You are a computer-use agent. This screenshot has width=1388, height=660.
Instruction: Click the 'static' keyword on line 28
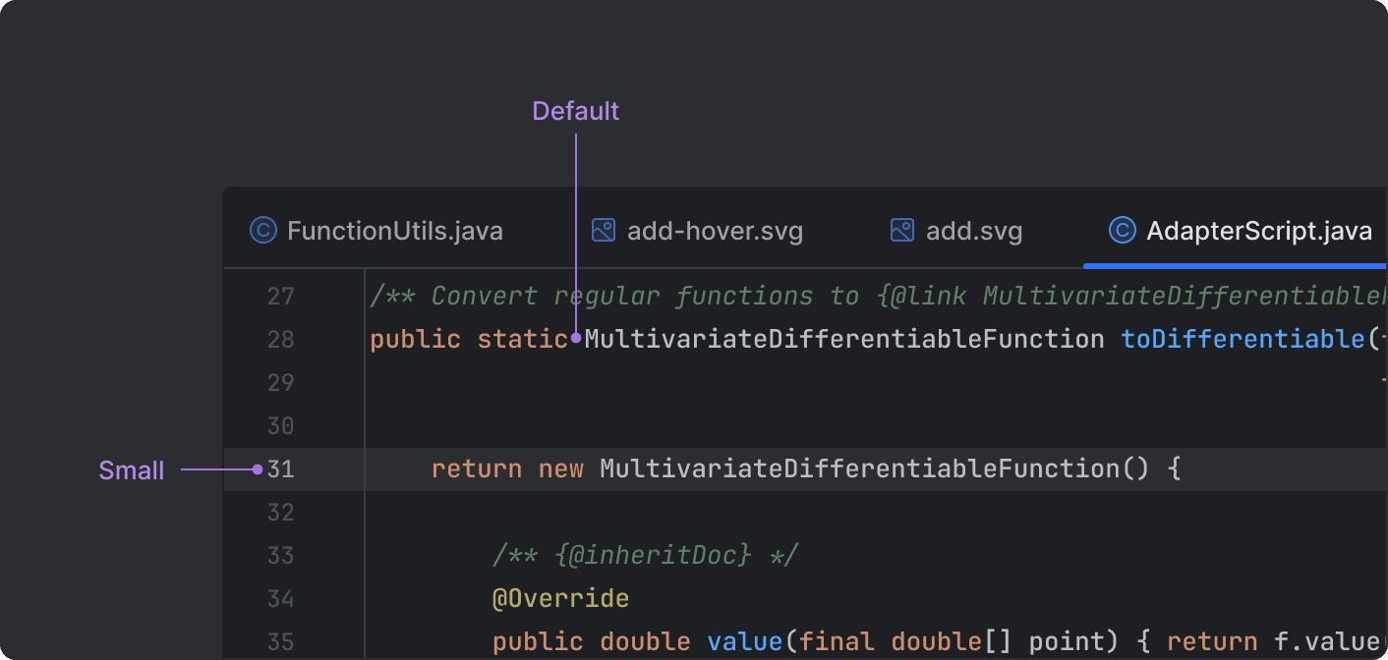click(x=522, y=340)
